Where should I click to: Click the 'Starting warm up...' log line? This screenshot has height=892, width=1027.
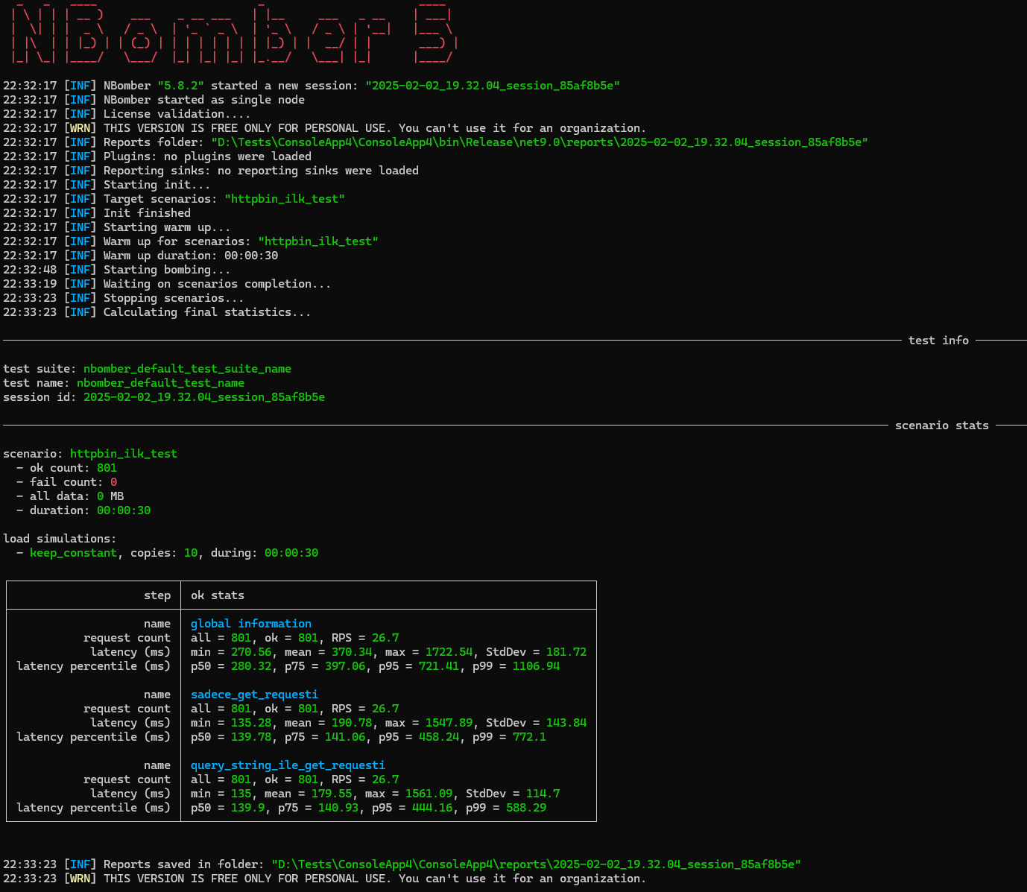(x=167, y=227)
